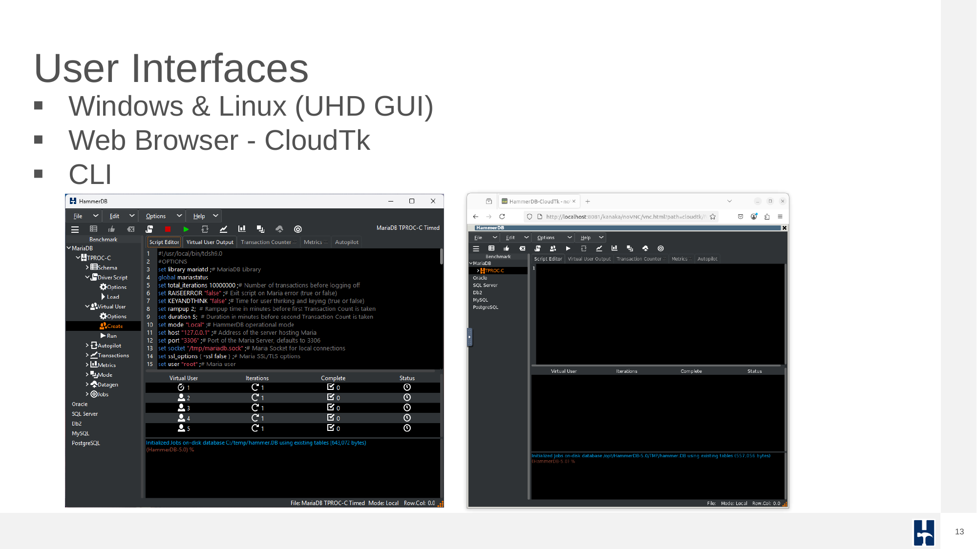
Task: Click the noVNC side panel handle
Action: tap(470, 337)
